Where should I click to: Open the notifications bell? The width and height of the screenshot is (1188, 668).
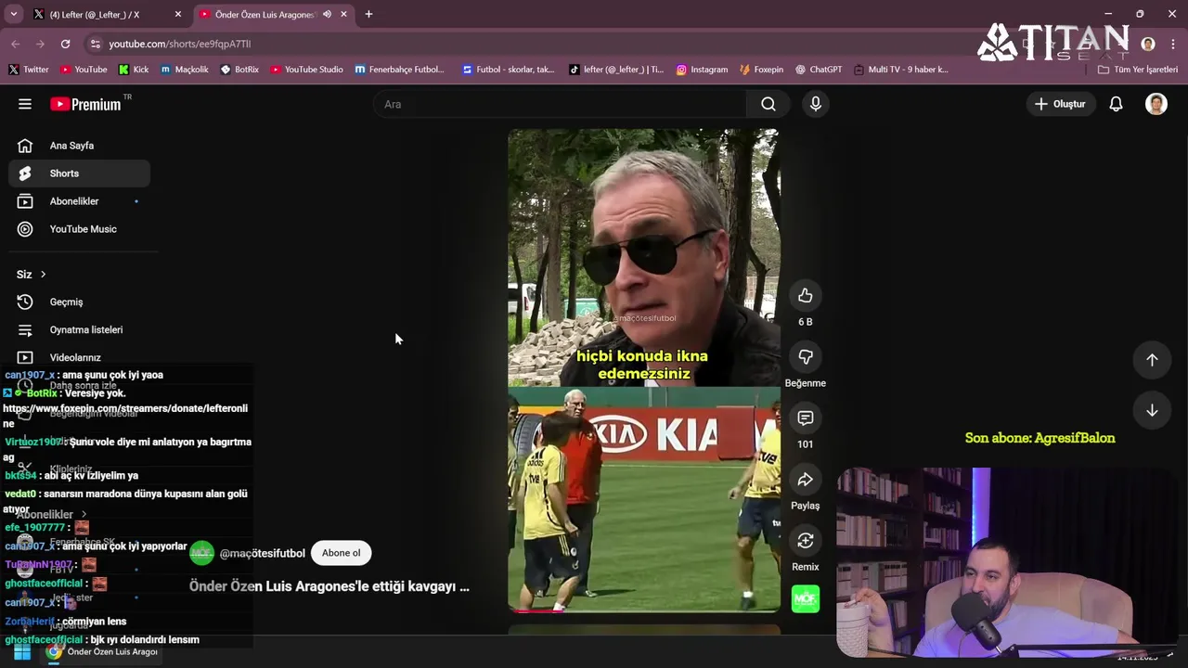[x=1116, y=104]
